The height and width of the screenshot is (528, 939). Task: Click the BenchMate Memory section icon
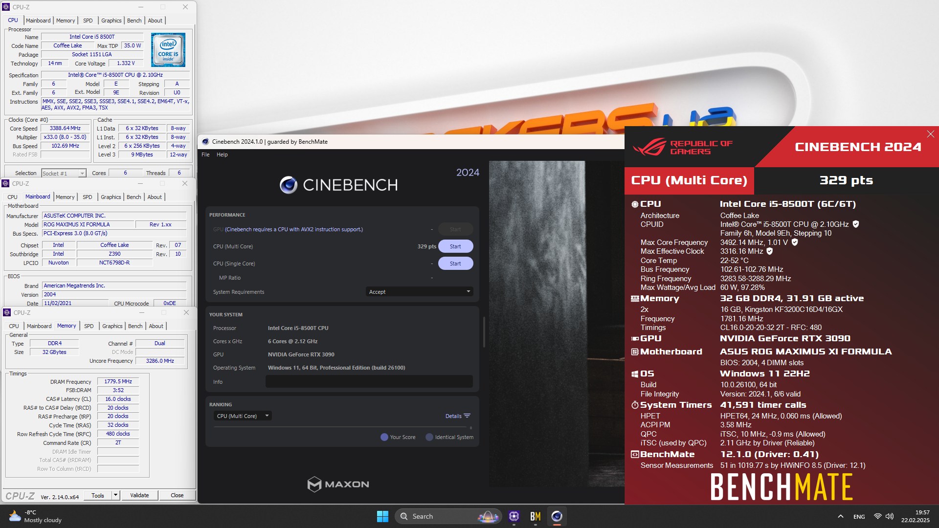tap(635, 299)
